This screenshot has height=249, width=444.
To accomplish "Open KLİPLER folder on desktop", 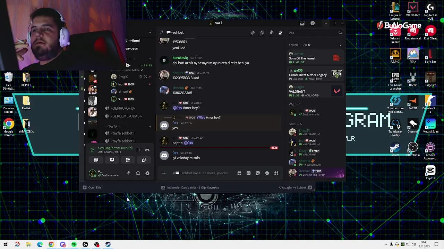I will (x=26, y=80).
